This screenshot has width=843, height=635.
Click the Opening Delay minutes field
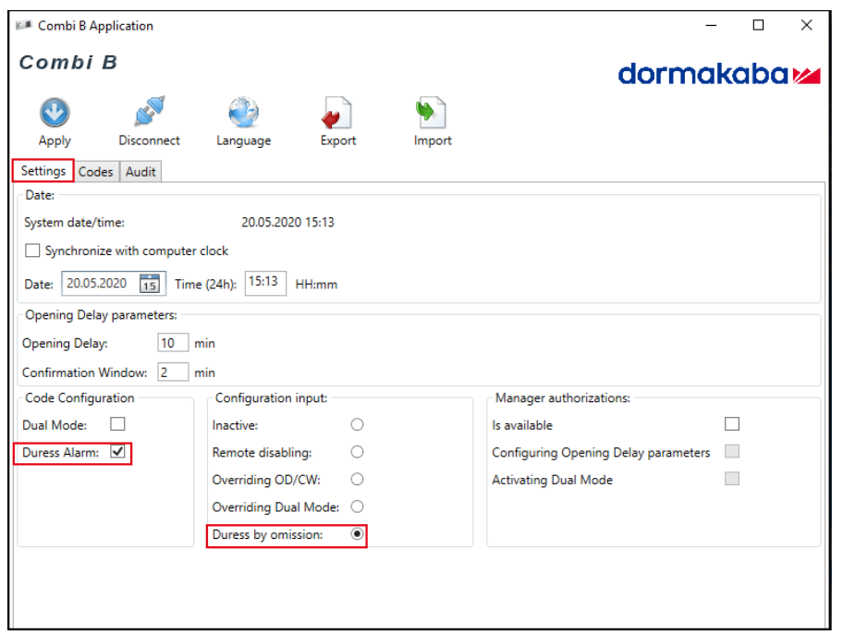click(x=173, y=343)
